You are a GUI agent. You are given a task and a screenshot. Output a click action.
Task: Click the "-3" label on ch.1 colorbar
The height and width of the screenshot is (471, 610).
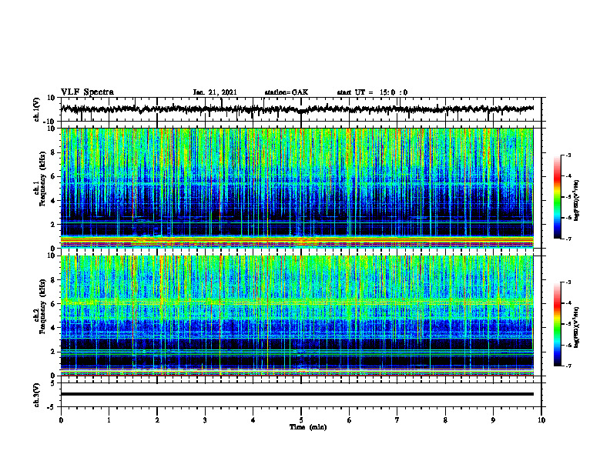tap(568, 155)
